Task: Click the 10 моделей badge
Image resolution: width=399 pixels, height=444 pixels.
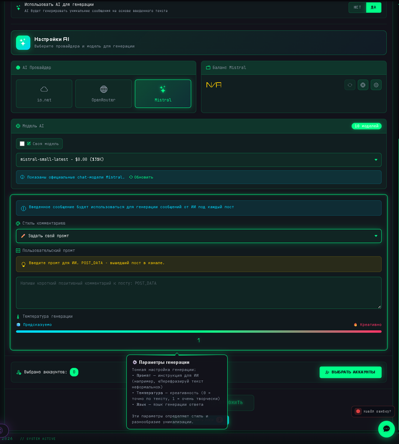Action: click(x=366, y=126)
